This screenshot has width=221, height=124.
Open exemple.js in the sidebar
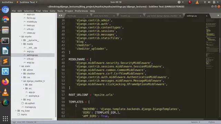point(34,96)
